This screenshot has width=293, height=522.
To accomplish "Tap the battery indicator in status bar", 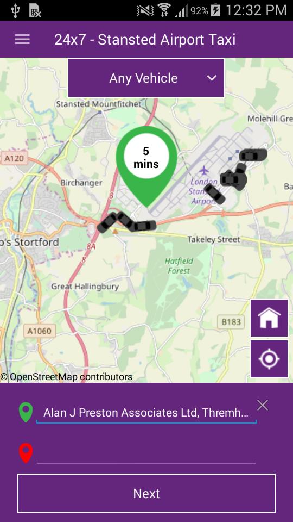I will click(x=215, y=10).
